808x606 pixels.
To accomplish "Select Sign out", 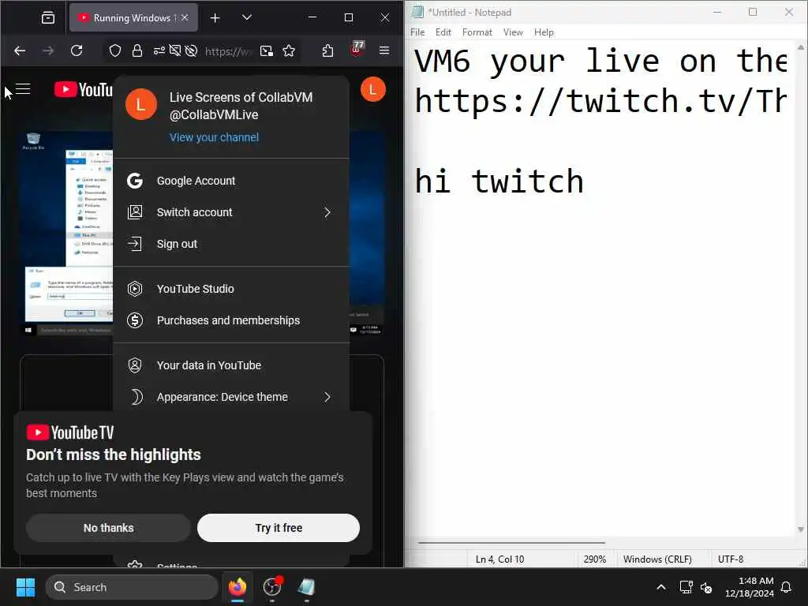I will [231, 244].
